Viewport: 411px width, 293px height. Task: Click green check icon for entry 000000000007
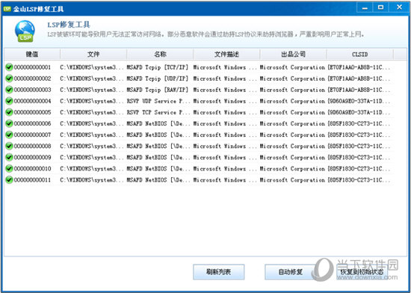[x=9, y=135]
